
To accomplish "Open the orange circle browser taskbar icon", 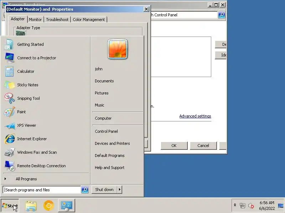I will (48, 206).
